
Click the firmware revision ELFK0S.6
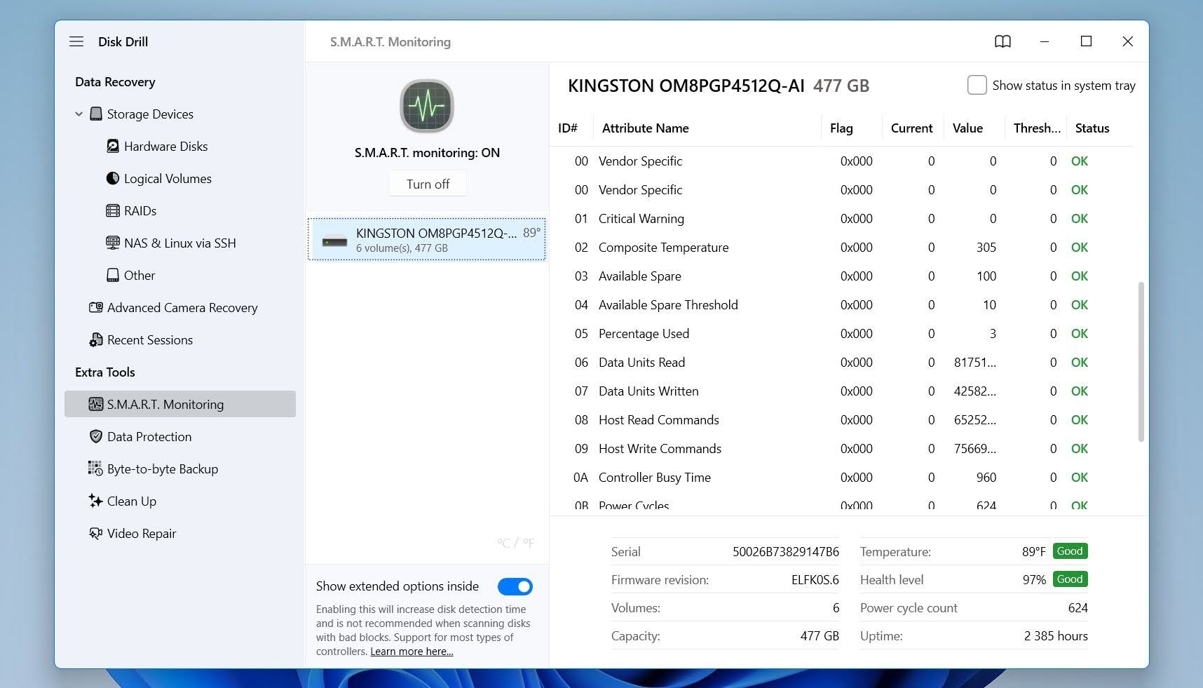815,580
